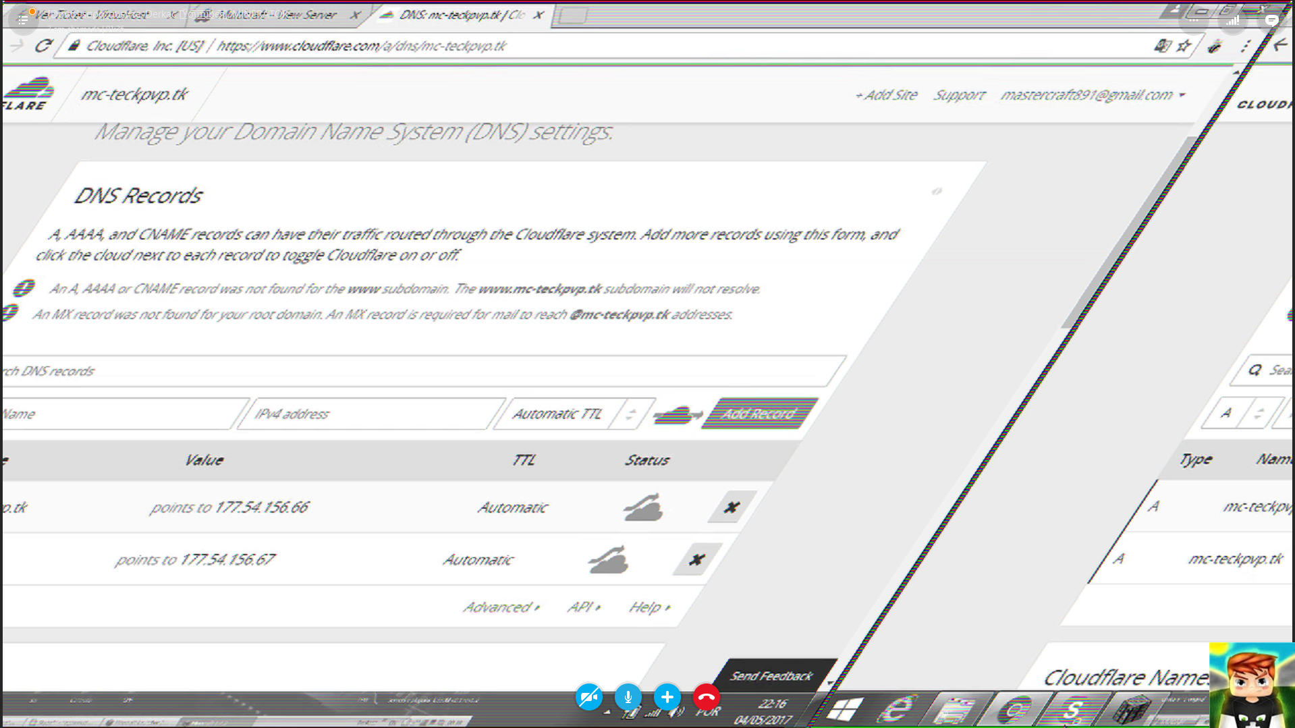This screenshot has width=1295, height=728.
Task: Click the Value column header
Action: pos(204,460)
